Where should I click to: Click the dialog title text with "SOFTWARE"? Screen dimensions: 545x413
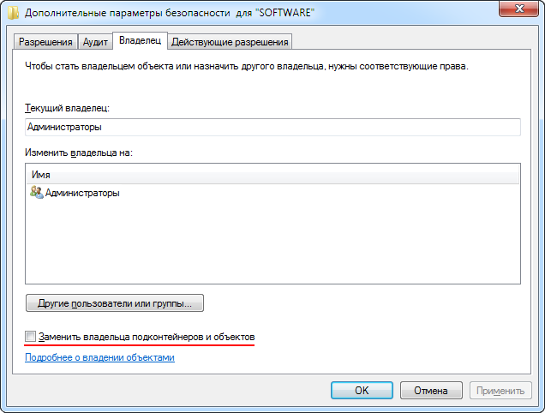click(170, 13)
